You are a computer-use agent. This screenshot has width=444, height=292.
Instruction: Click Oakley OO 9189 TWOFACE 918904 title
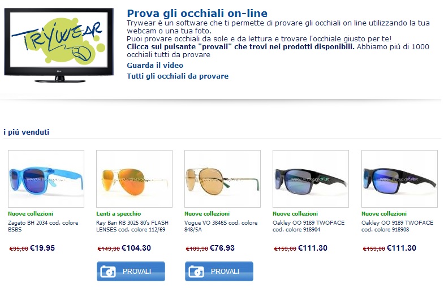point(308,226)
